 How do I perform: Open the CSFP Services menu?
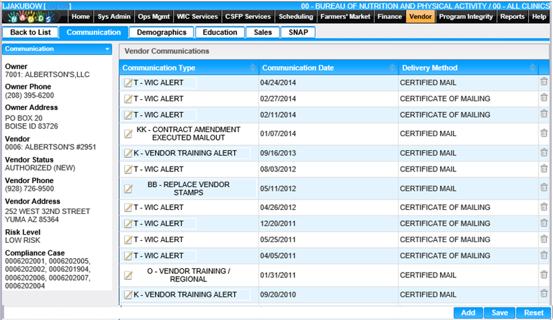(248, 17)
